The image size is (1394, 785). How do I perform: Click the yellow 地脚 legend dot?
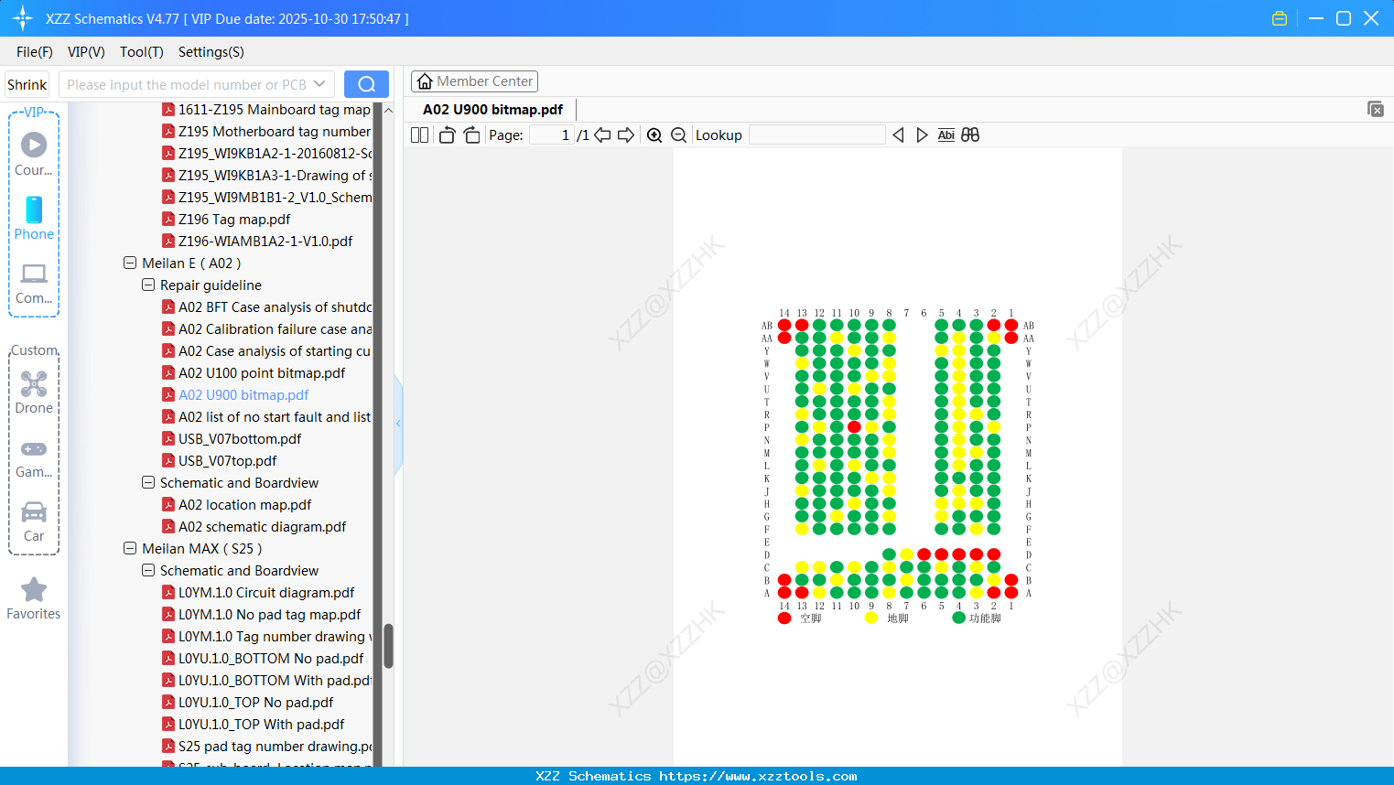[x=871, y=618]
